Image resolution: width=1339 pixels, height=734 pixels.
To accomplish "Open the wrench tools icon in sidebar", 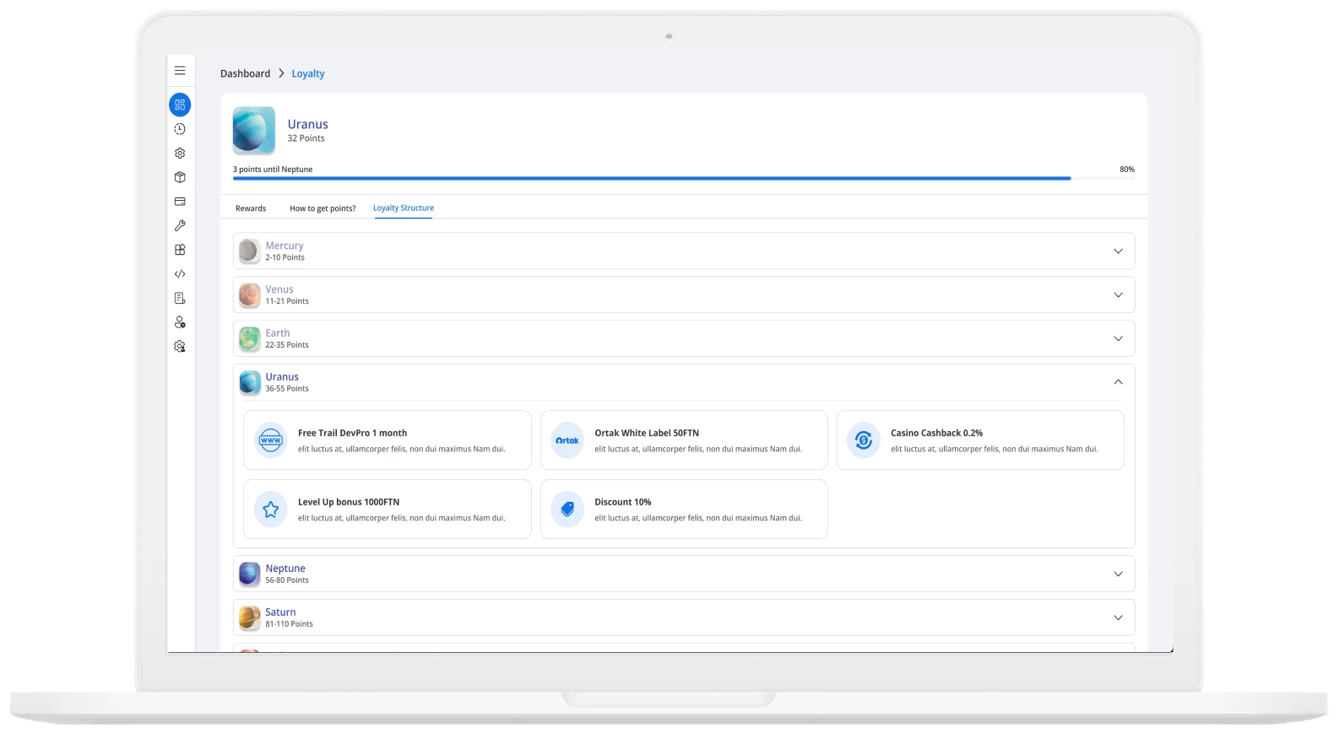I will [180, 225].
